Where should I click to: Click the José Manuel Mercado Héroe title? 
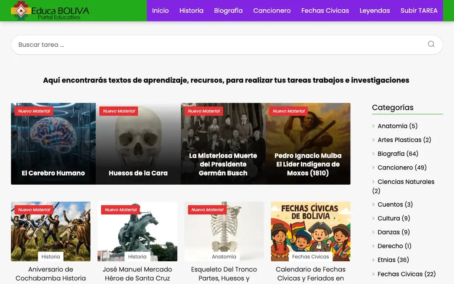coord(137,273)
